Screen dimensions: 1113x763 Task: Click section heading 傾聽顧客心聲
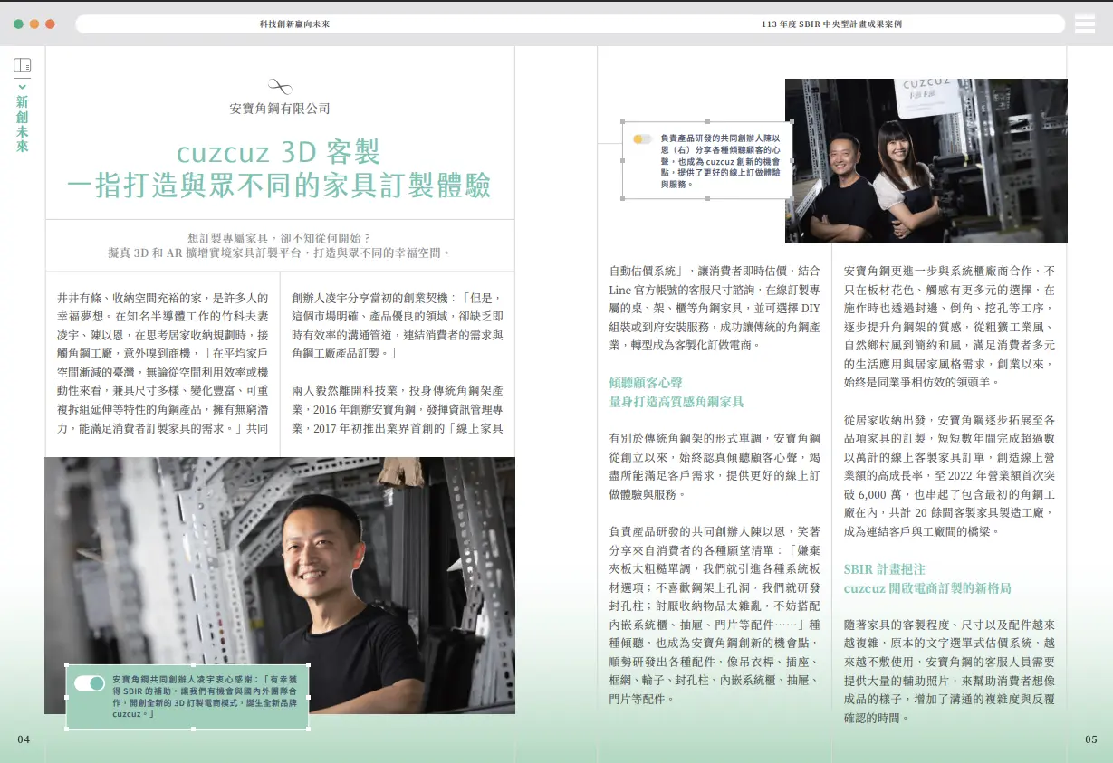646,382
